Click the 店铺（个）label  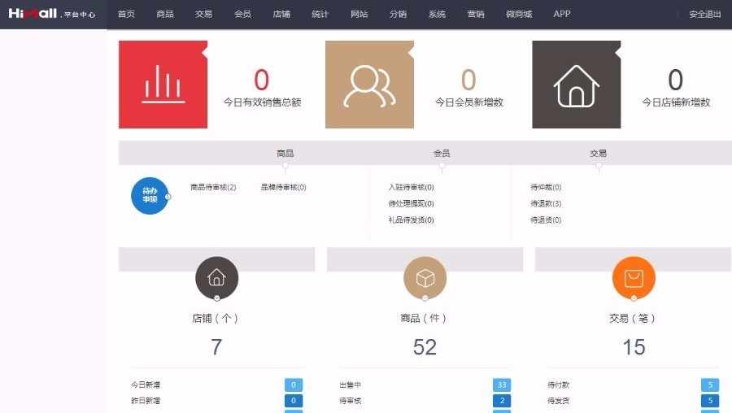216,318
